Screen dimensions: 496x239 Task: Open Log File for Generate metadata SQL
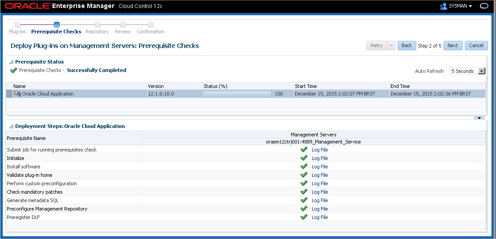320,200
